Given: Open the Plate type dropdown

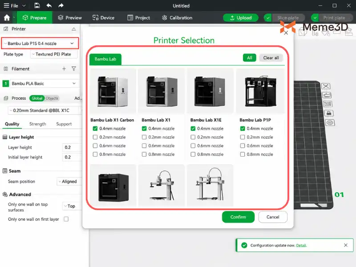Looking at the screenshot, I should coord(53,54).
